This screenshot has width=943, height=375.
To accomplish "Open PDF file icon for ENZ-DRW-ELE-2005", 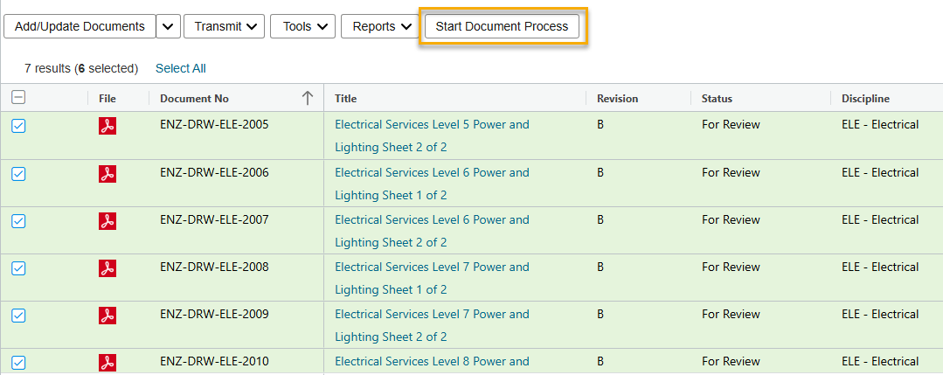I will 107,126.
